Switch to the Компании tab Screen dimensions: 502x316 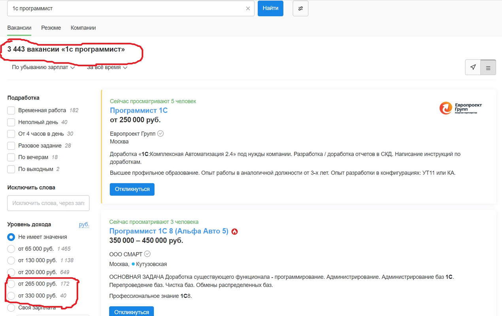[83, 28]
